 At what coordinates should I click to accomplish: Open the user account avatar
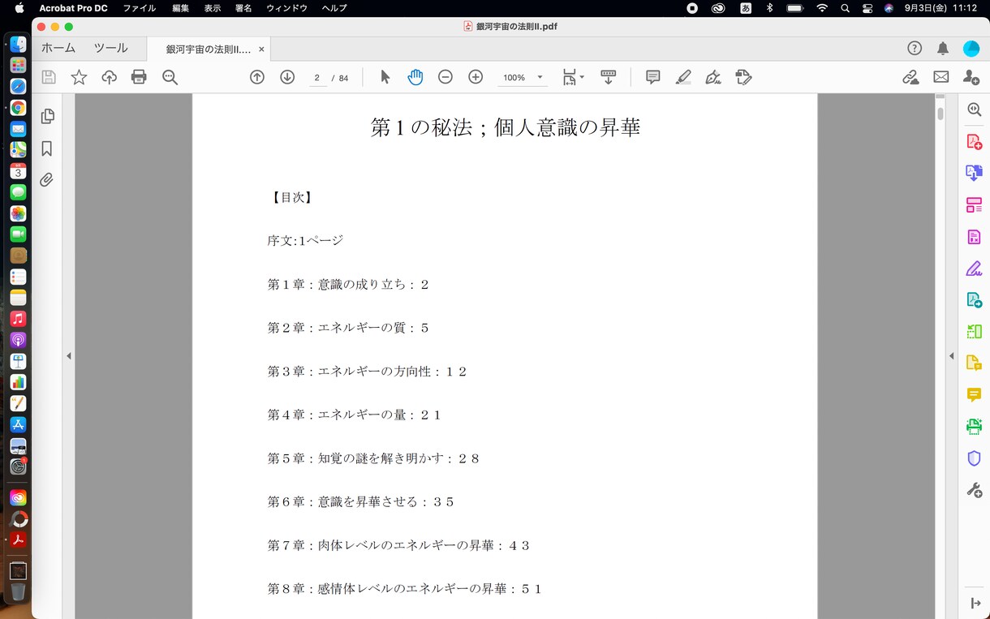[971, 49]
